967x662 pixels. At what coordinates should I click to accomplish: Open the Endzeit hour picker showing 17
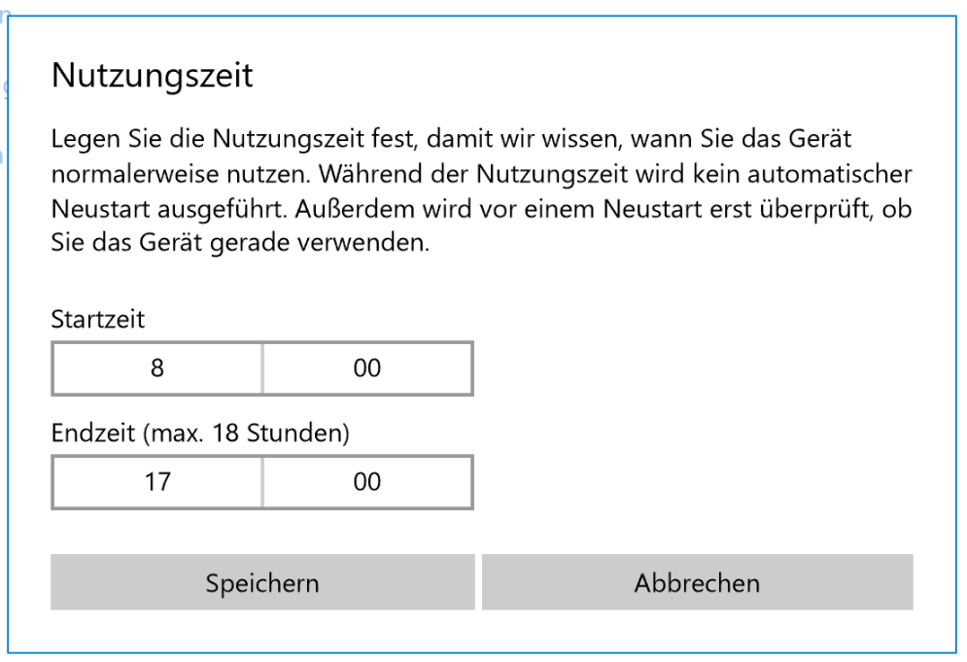tap(156, 481)
